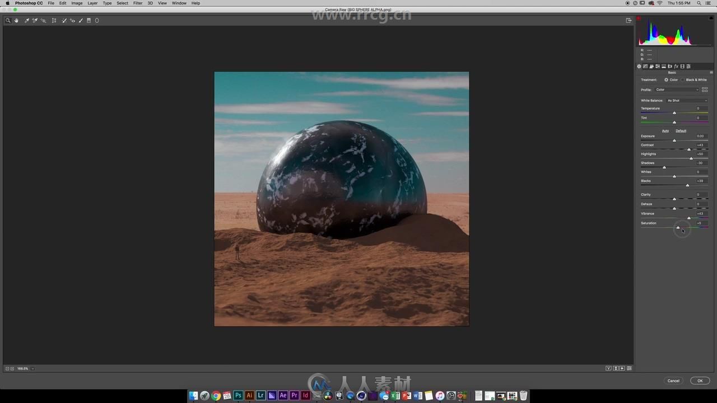Zoom out with minus button
717x403 pixels.
[x=7, y=368]
